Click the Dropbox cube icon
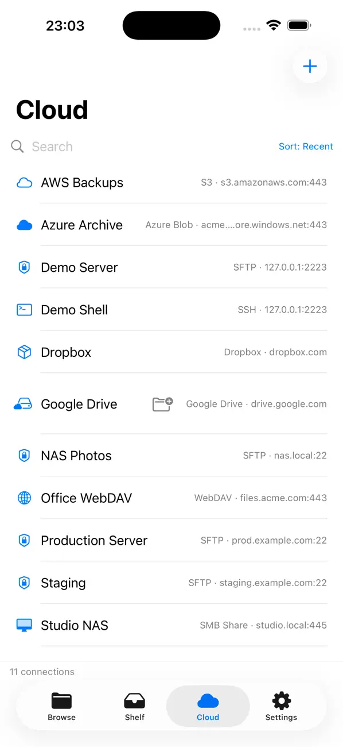The image size is (343, 747). [24, 352]
